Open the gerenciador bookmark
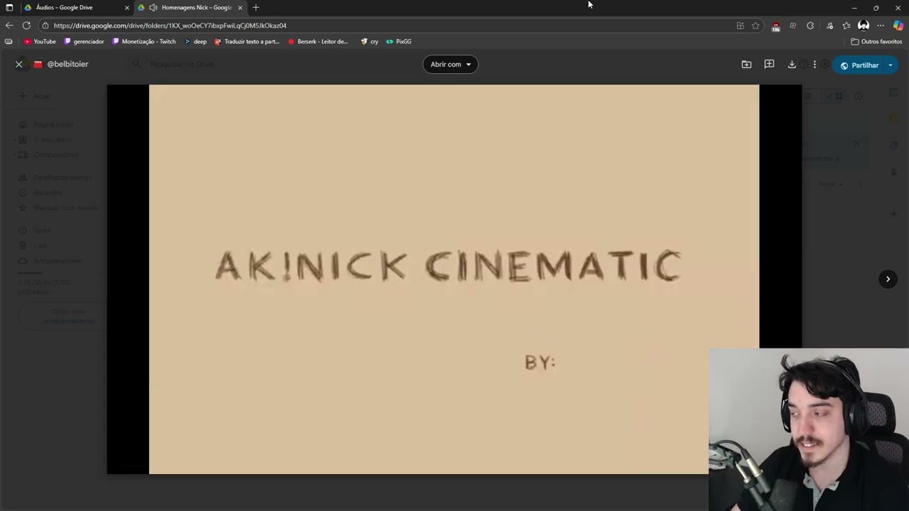 point(85,42)
